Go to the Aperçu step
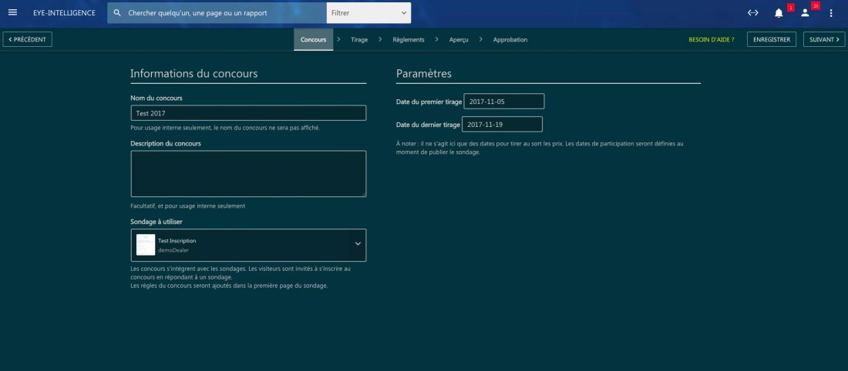848x371 pixels. [459, 39]
